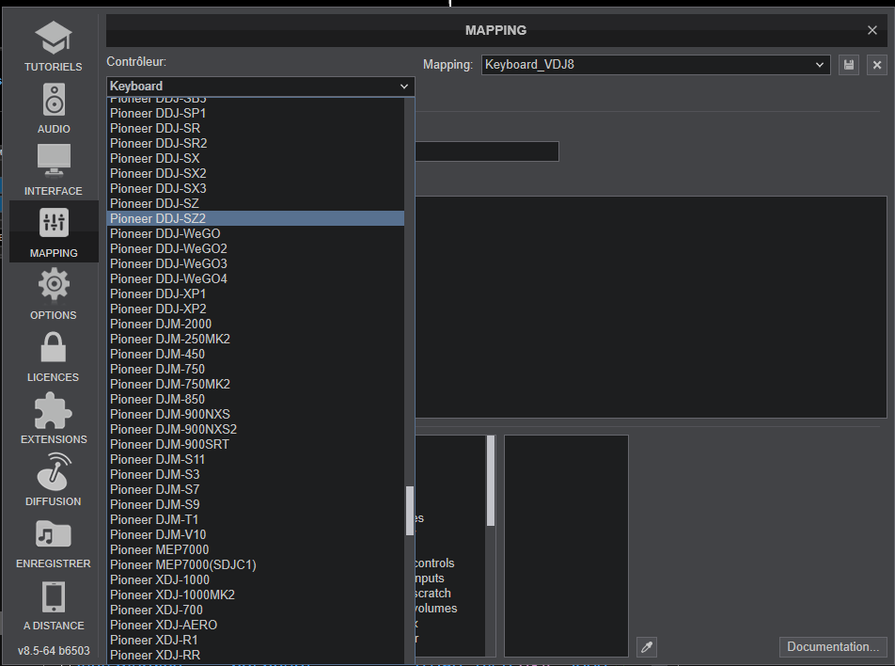Pick Pioneer DDJ-WeGO3 entry
Image resolution: width=895 pixels, height=666 pixels.
(x=255, y=263)
